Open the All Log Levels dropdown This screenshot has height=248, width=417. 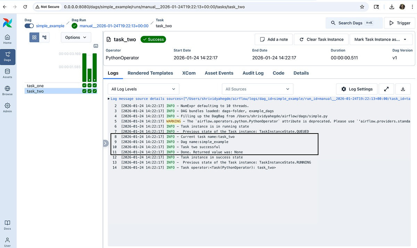[x=144, y=89]
